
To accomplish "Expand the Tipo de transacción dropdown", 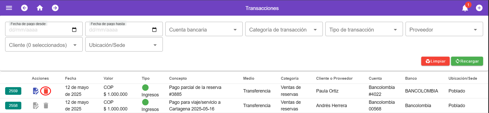I will [364, 30].
